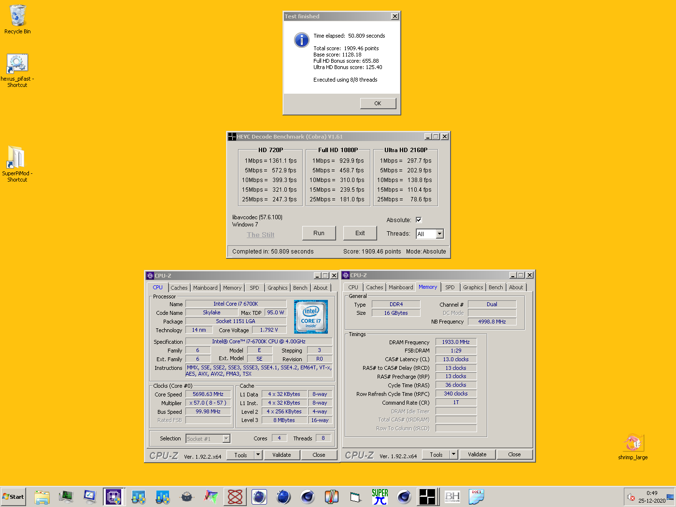Toggle the Absolute checkbox
The width and height of the screenshot is (676, 507).
419,220
